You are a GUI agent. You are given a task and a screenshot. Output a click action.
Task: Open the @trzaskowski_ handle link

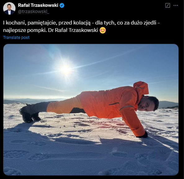coord(34,11)
